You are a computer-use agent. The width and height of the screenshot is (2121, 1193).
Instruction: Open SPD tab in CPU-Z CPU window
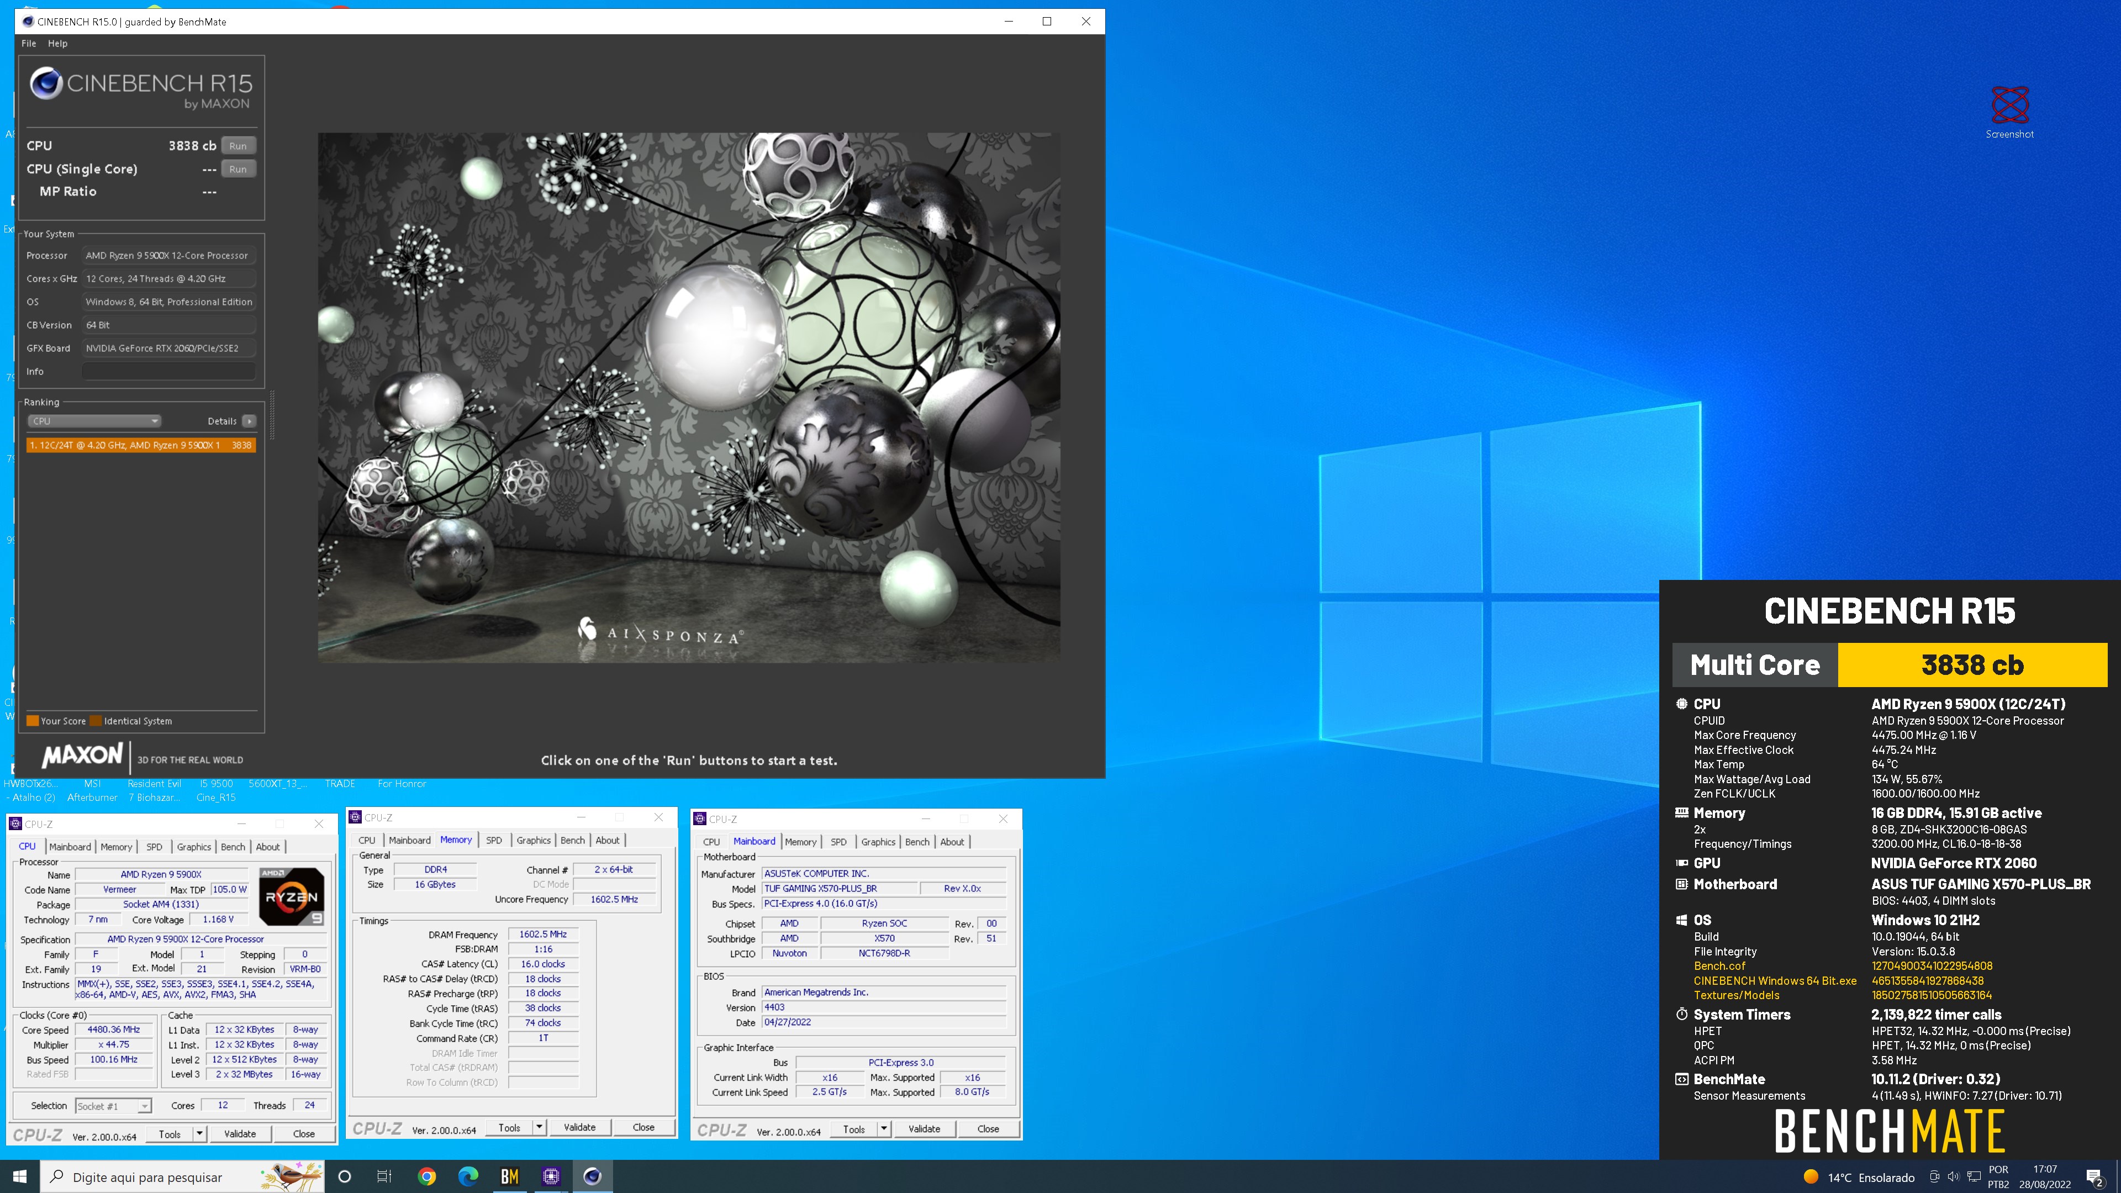(154, 846)
